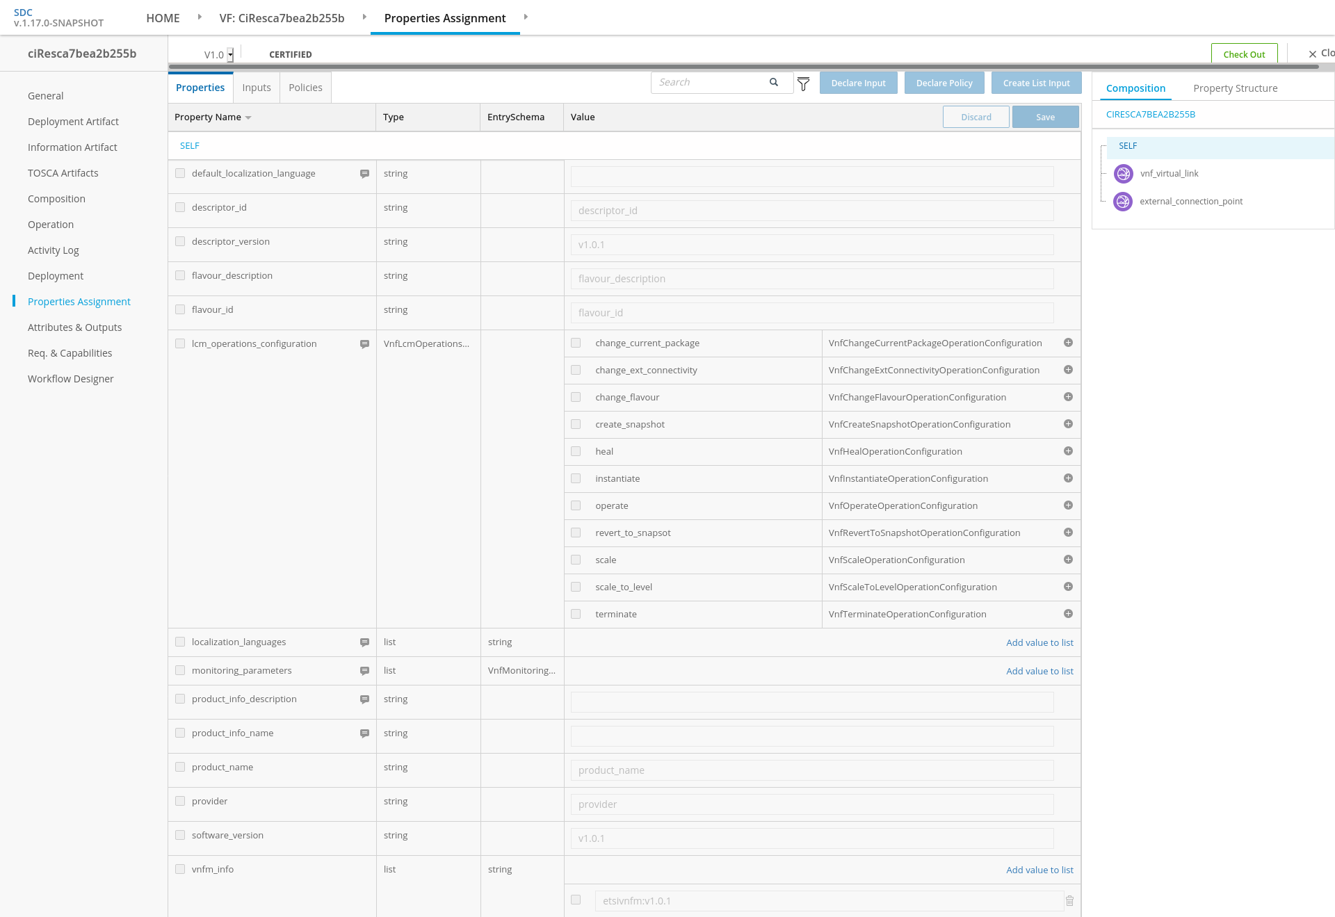Open General in the left menu

point(45,96)
